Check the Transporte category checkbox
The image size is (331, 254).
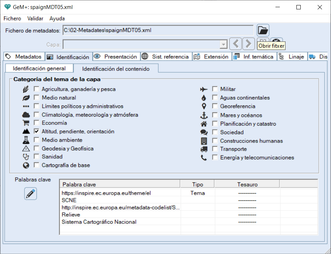215,149
